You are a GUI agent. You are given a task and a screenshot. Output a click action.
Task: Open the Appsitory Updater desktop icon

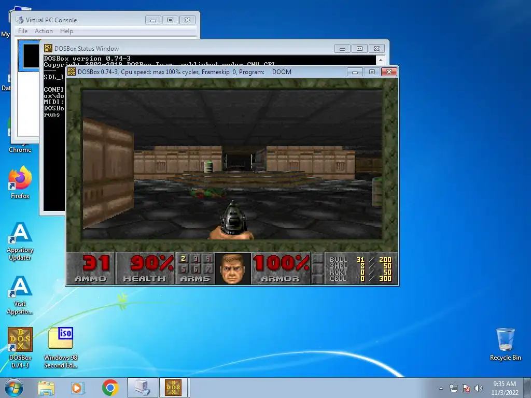(x=20, y=241)
